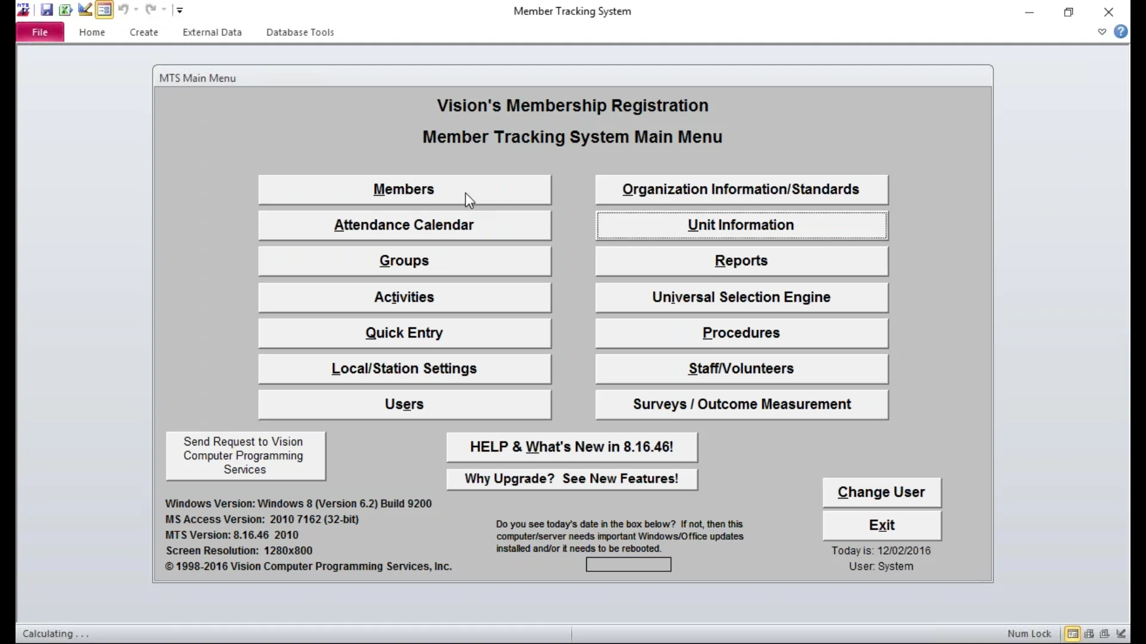Click the Undo arrow icon

pyautogui.click(x=123, y=10)
